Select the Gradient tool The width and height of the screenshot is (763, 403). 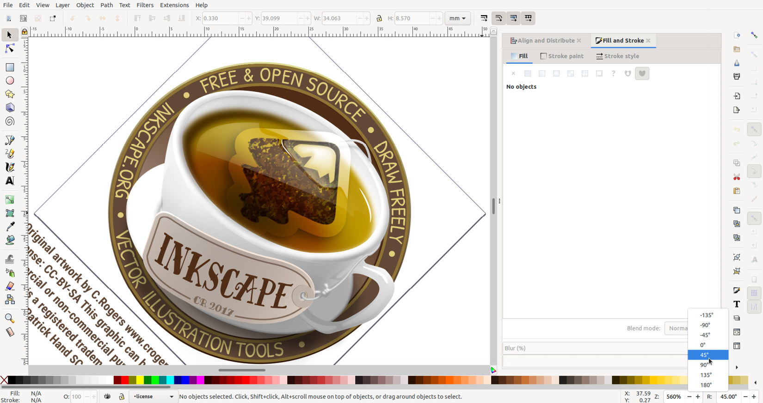point(9,199)
